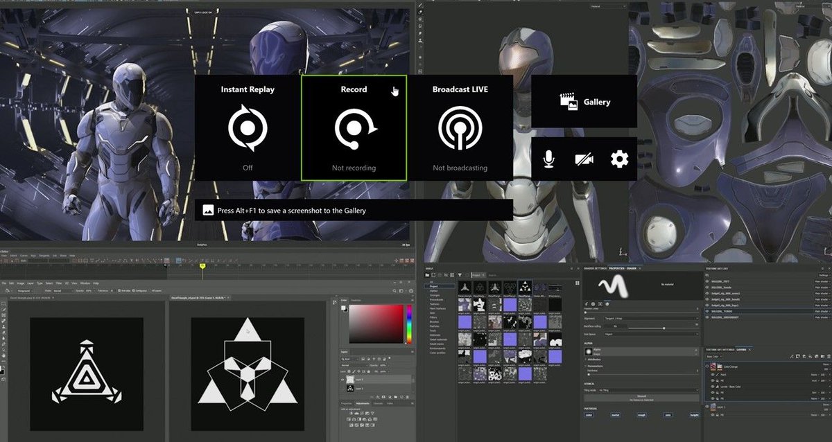This screenshot has height=442, width=832.
Task: Toggle the camera icon in overlay
Action: click(584, 159)
